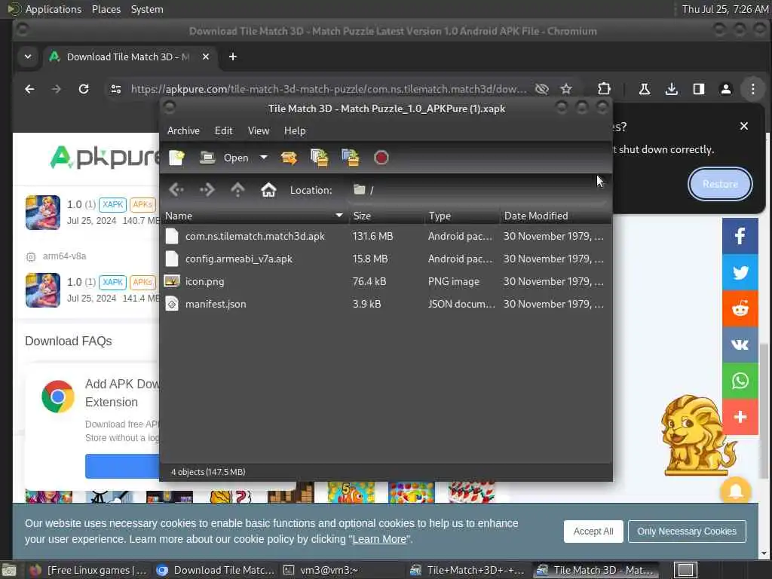772x579 pixels.
Task: Share page on WhatsApp
Action: (x=740, y=381)
